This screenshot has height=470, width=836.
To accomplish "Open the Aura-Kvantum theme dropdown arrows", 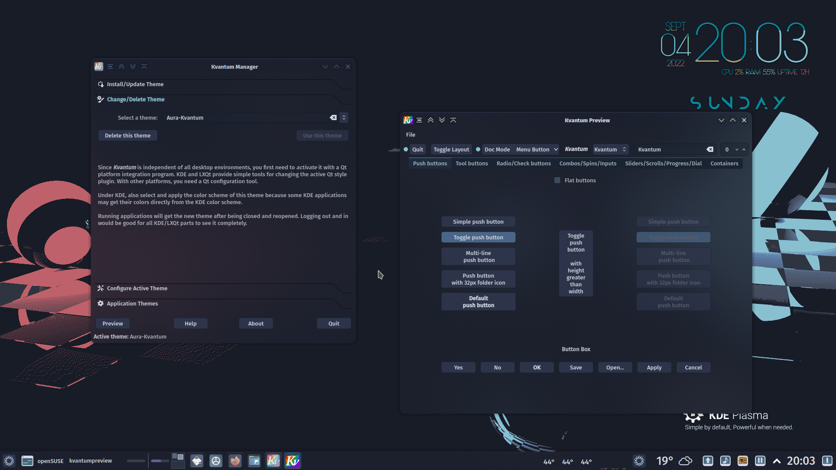I will [x=344, y=117].
